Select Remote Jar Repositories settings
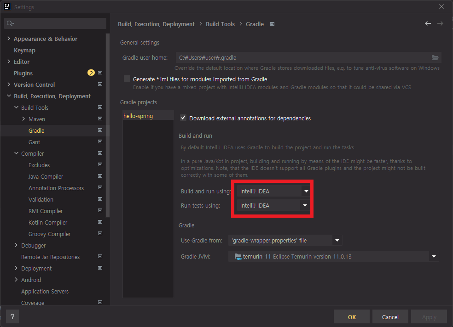 click(x=50, y=257)
